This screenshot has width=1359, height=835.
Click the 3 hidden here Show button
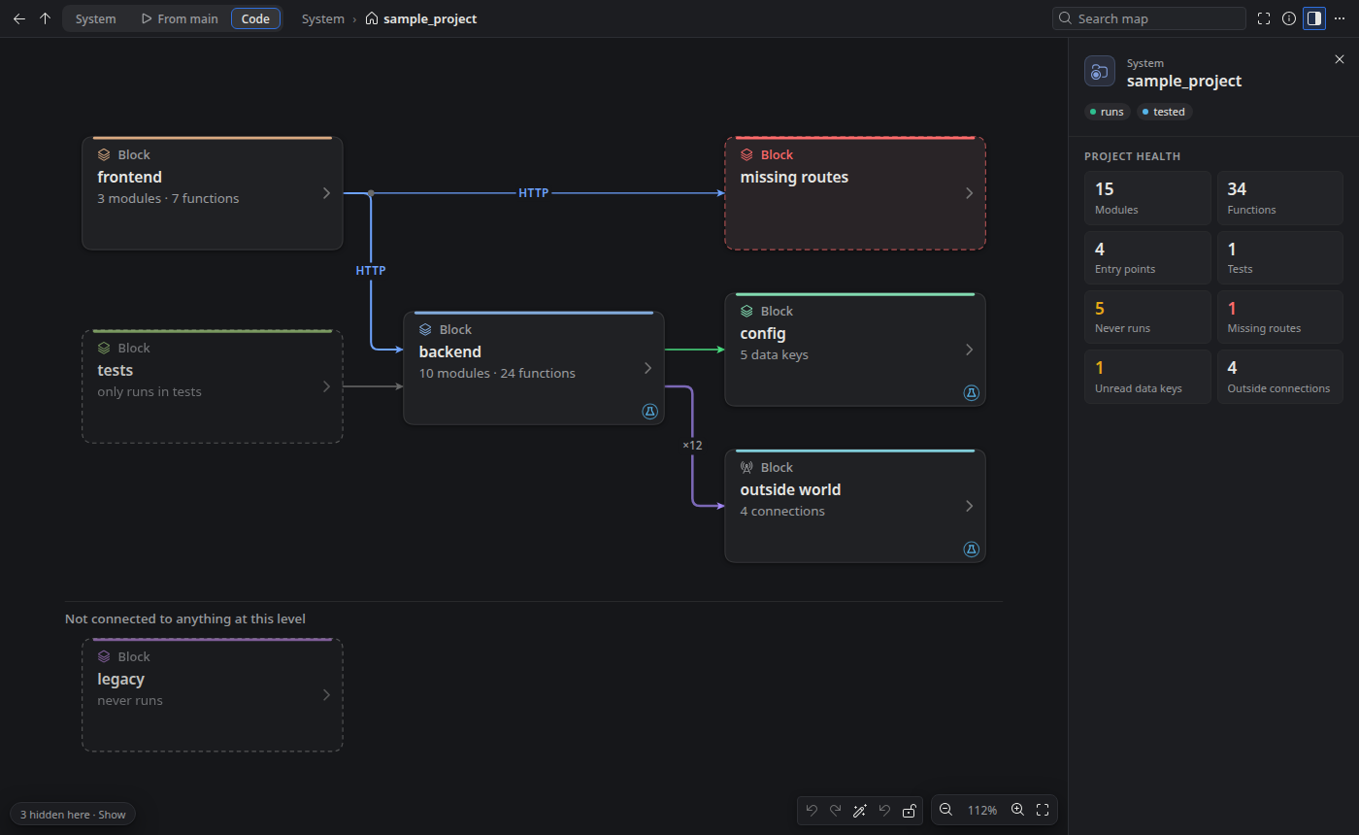coord(73,814)
